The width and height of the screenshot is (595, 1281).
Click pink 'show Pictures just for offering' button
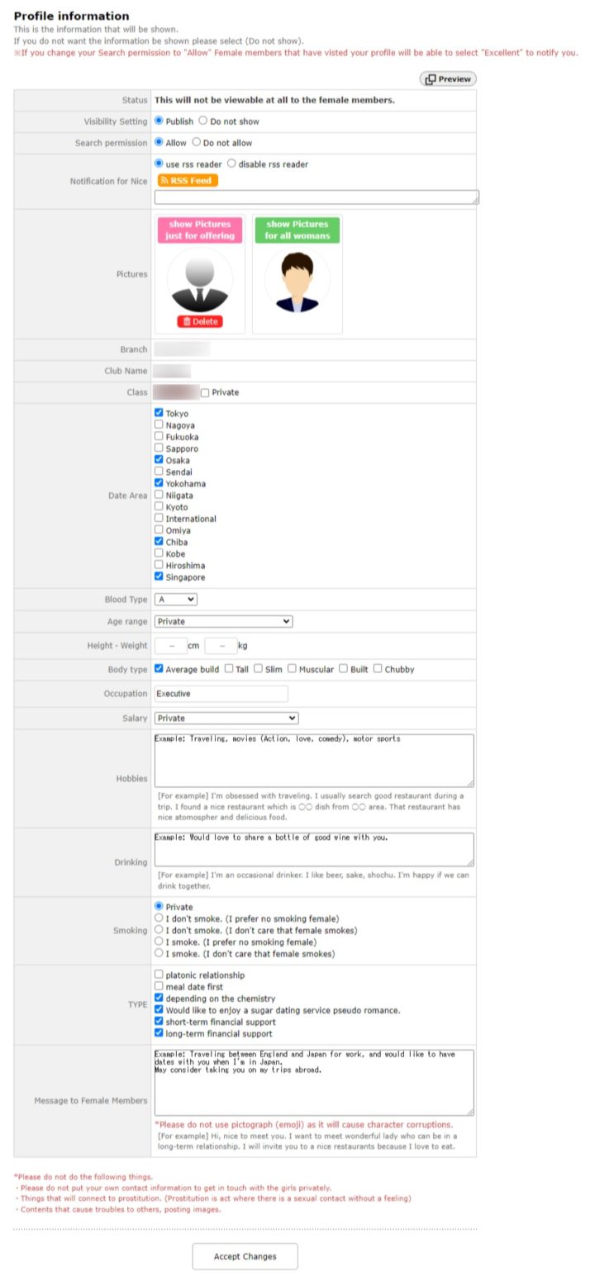pos(200,230)
